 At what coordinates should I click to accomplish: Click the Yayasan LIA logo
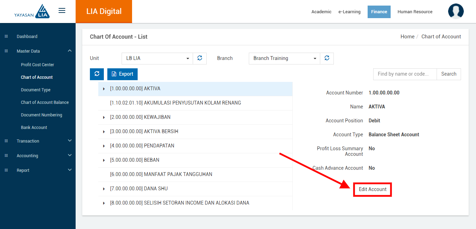pyautogui.click(x=32, y=12)
